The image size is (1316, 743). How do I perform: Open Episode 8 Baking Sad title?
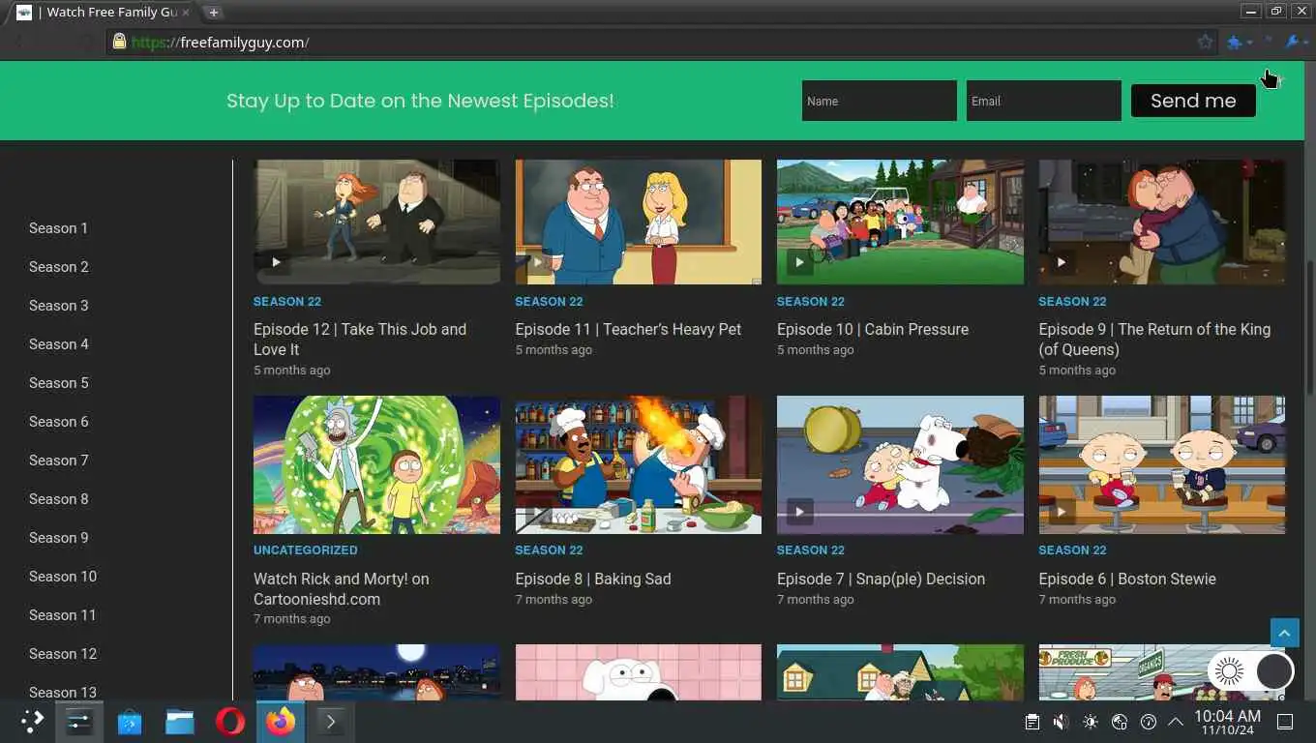(x=593, y=579)
